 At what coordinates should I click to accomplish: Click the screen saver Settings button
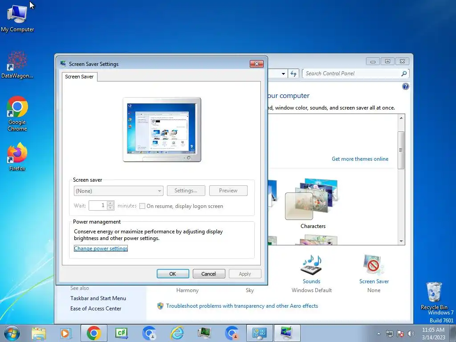tap(186, 191)
